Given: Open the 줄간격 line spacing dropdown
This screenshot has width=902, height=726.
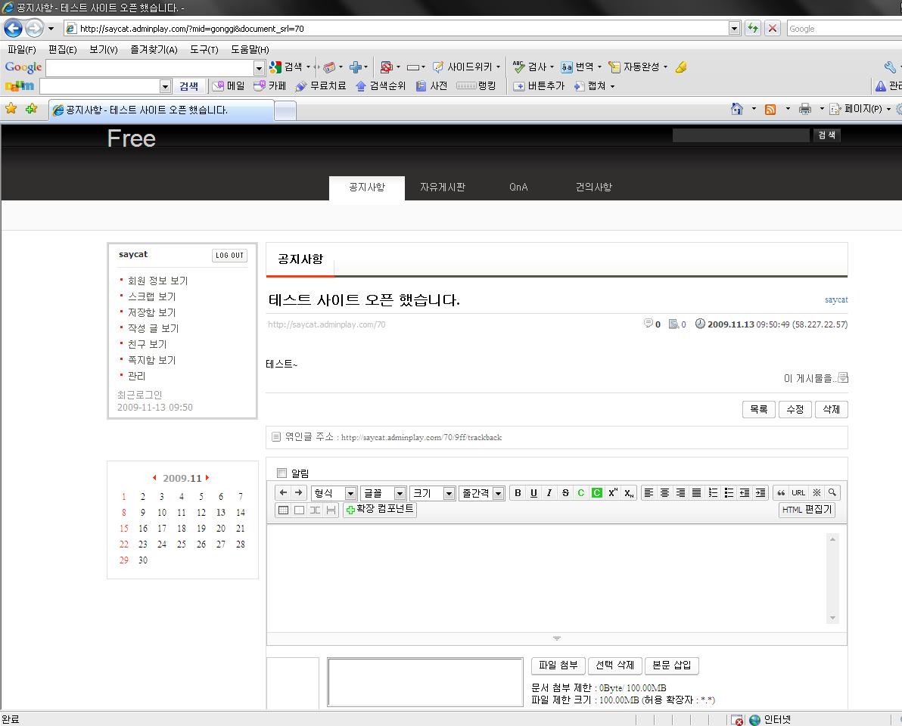Looking at the screenshot, I should [x=482, y=493].
